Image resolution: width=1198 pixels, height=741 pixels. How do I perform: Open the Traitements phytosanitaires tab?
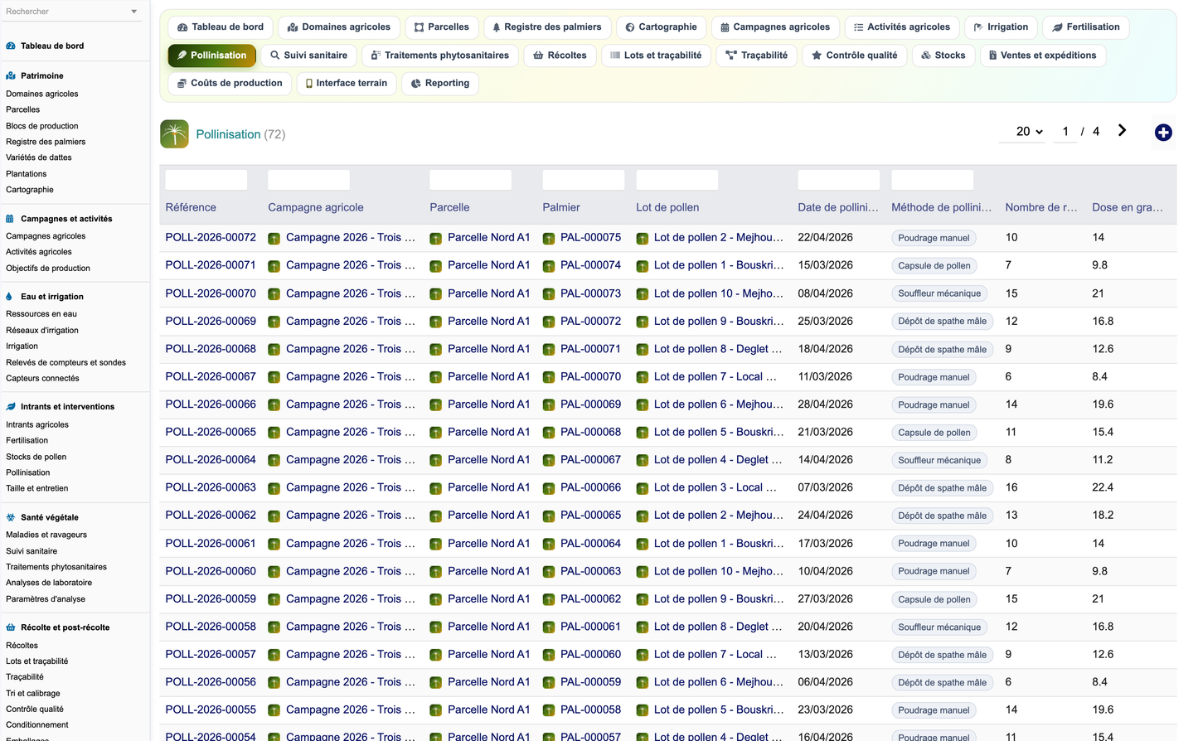[x=440, y=56]
